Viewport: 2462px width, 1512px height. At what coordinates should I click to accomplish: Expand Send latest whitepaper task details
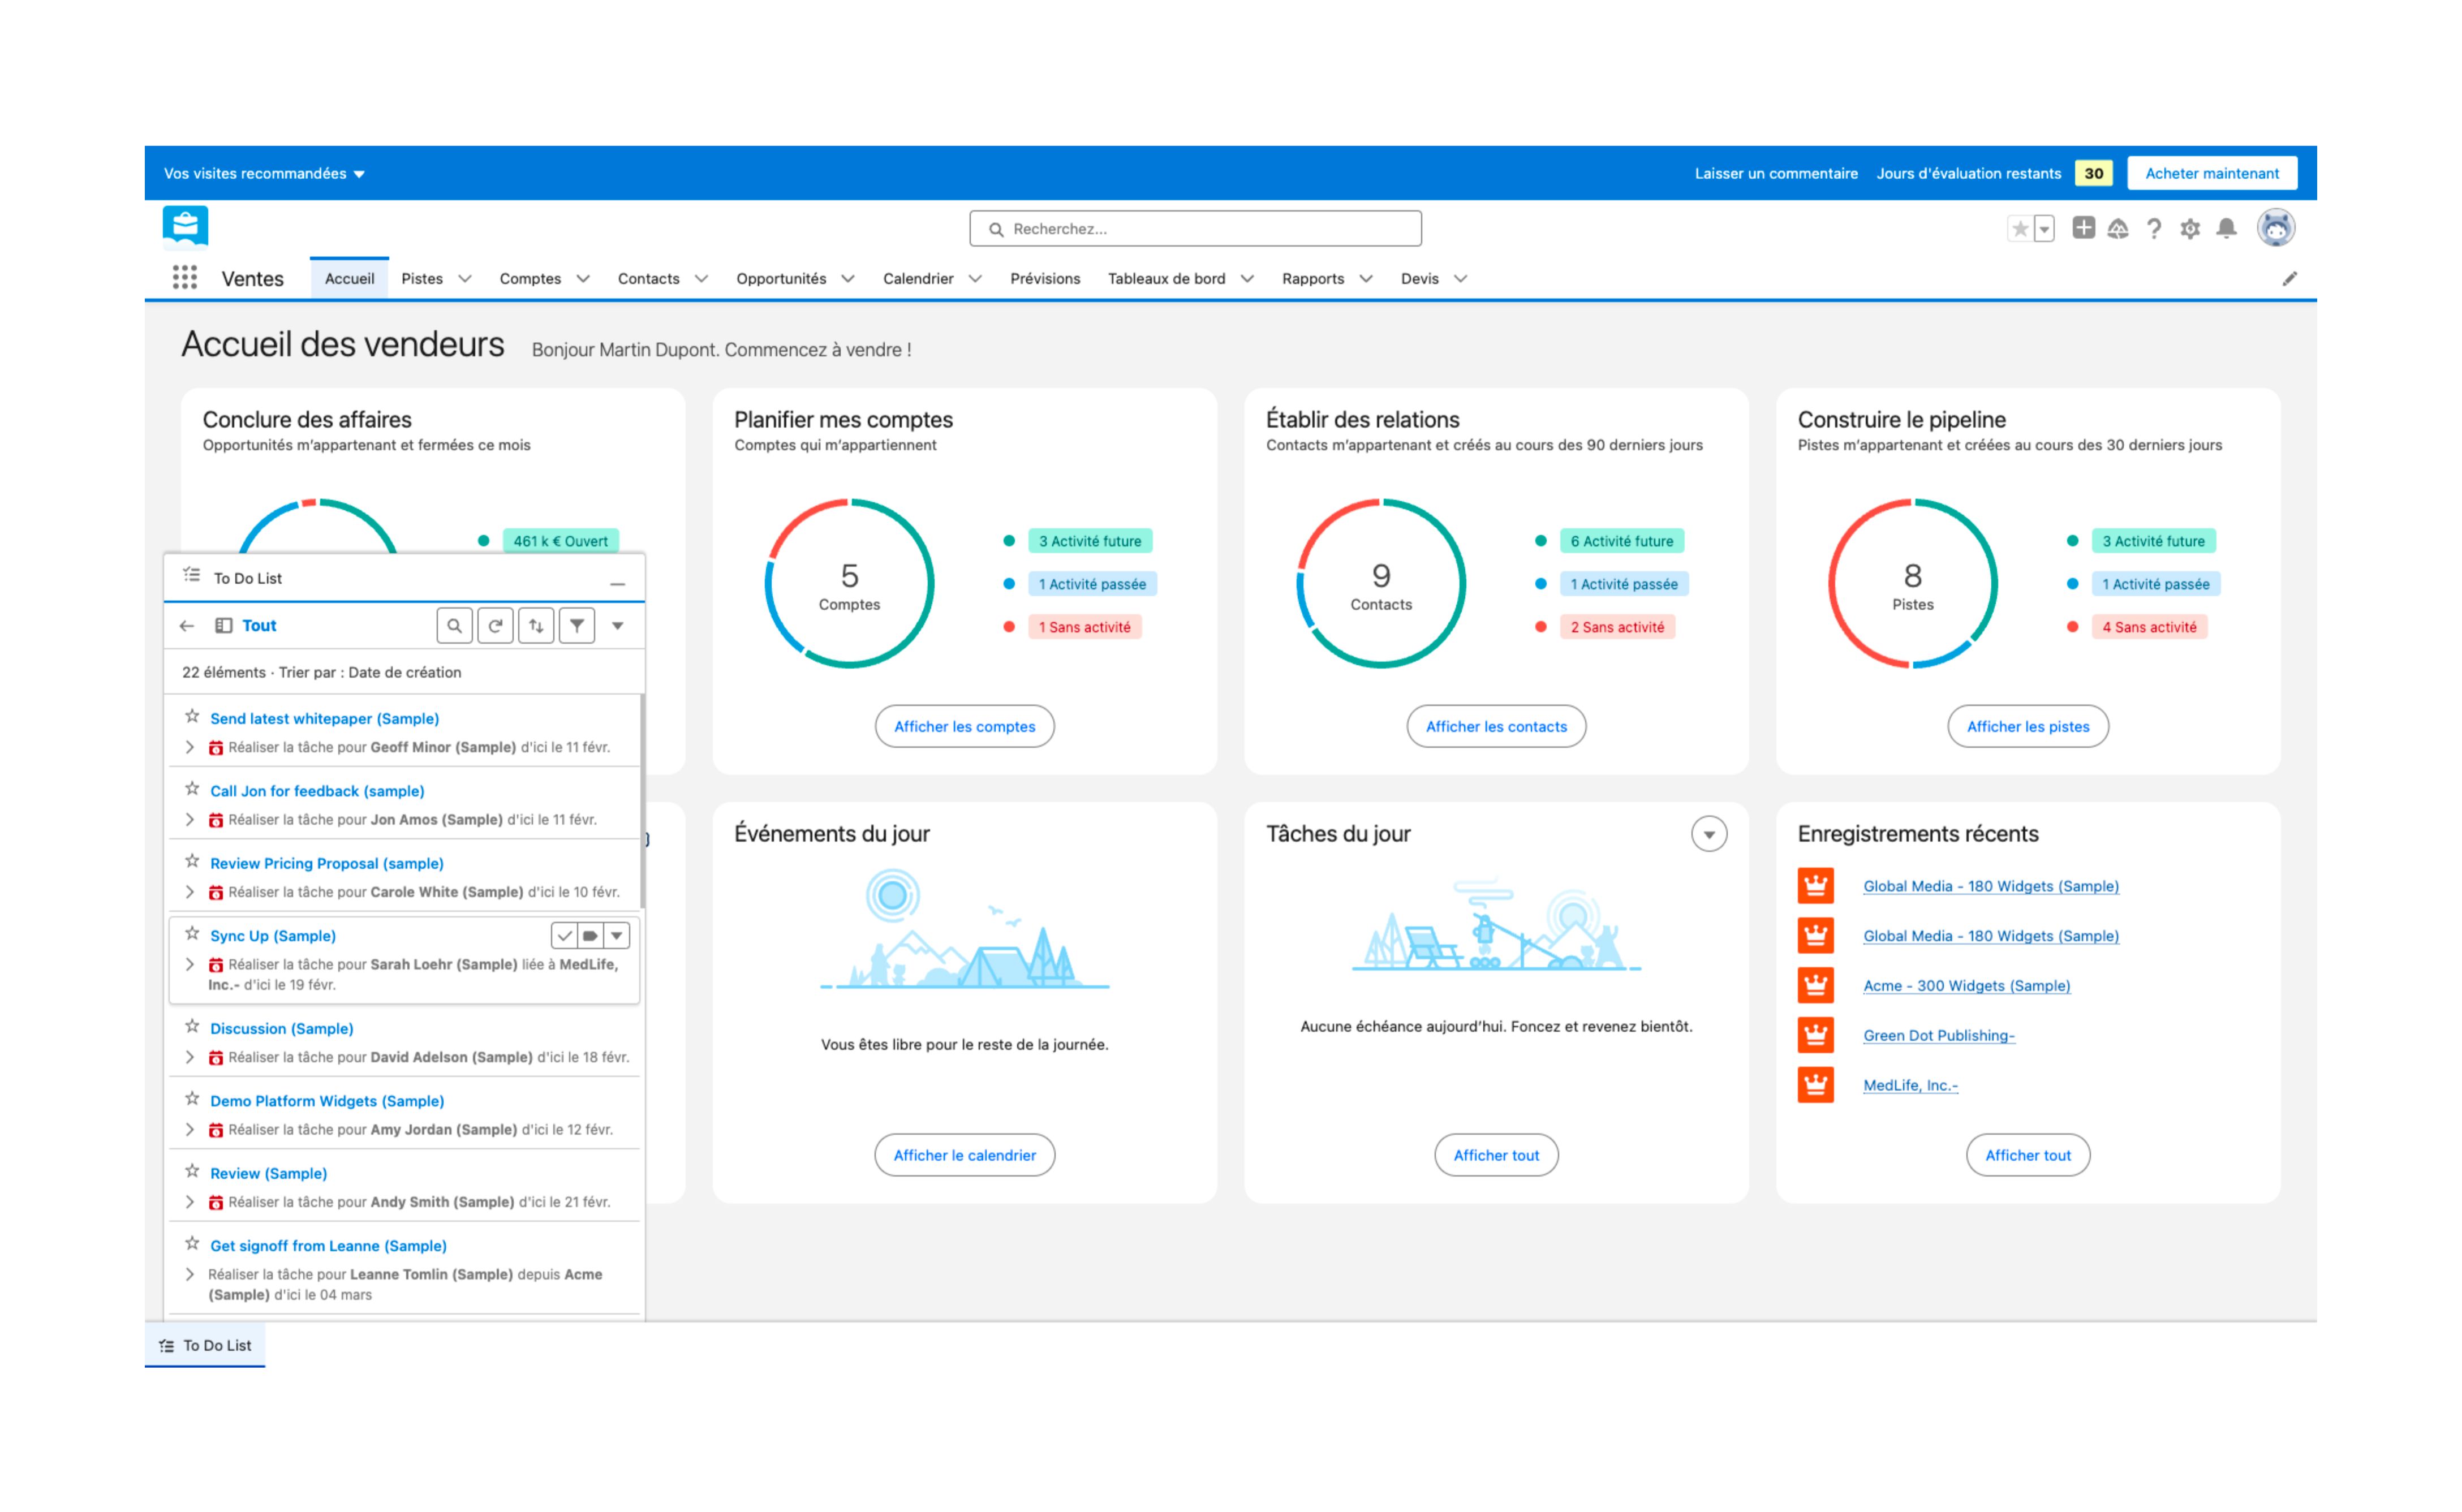pyautogui.click(x=189, y=747)
